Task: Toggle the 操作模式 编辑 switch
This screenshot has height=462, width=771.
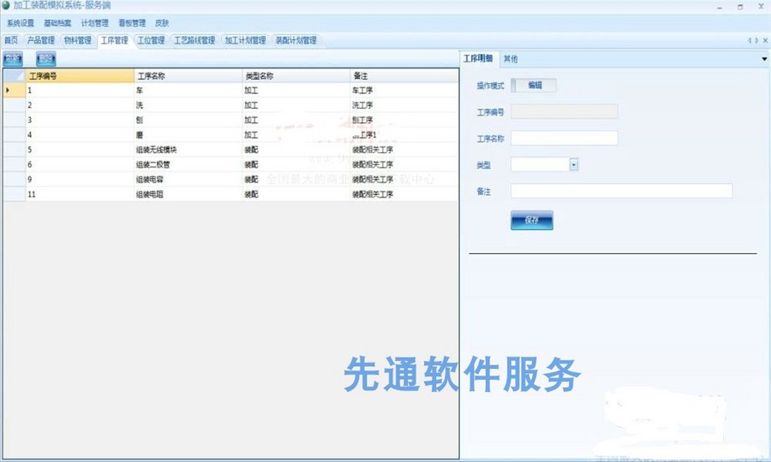Action: [534, 86]
